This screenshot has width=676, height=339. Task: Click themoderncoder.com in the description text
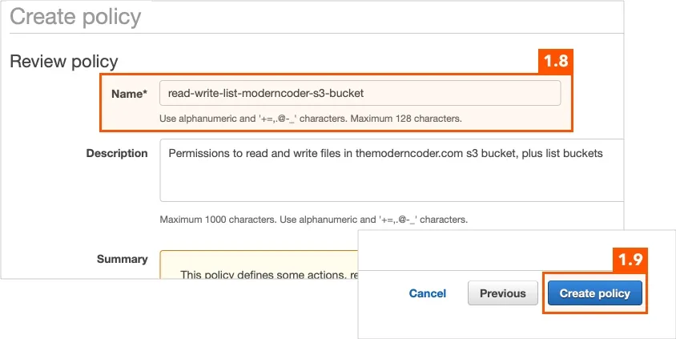pyautogui.click(x=409, y=154)
